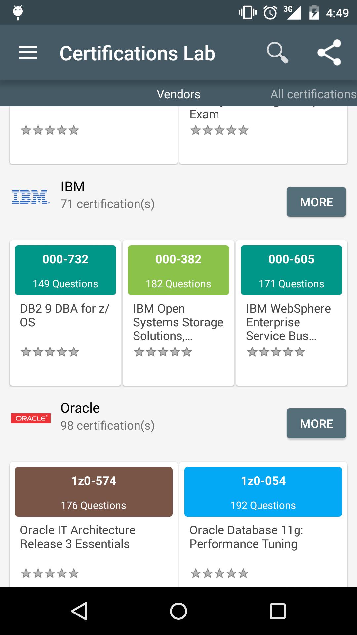
Task: Select '98 certification(s)' text under Oracle
Action: pyautogui.click(x=107, y=426)
